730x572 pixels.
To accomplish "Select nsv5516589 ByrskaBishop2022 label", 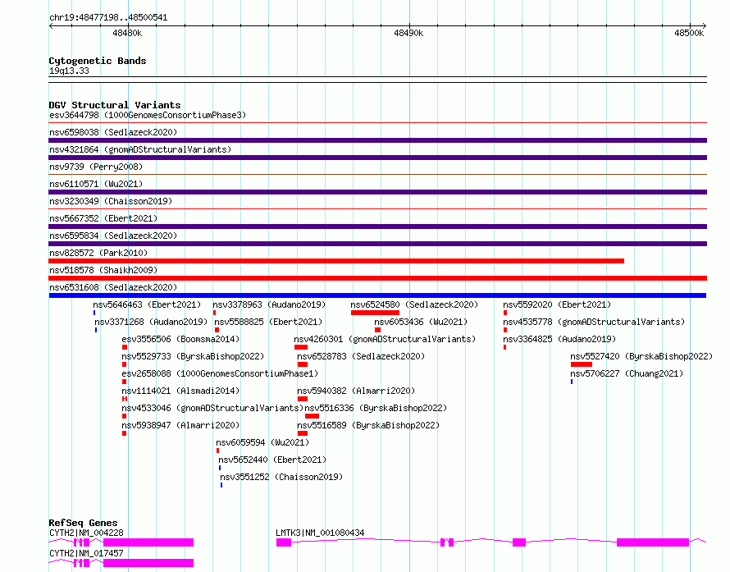I will click(368, 425).
